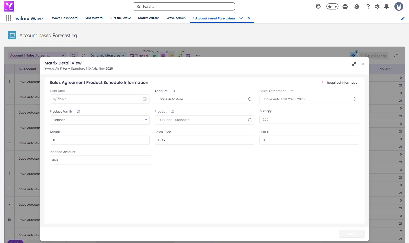Viewport: 409px width, 243px height.
Task: Click the purple columns icon
Action: 163,56
